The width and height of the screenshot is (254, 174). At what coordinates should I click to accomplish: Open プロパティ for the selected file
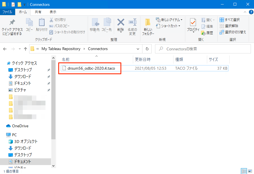pos(193,25)
